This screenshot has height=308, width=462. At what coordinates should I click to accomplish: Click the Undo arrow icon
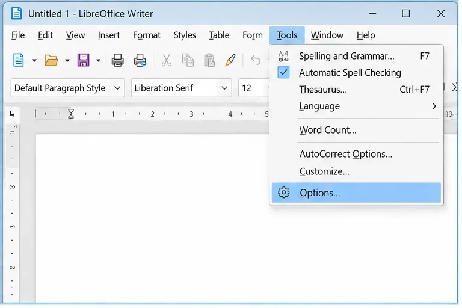[256, 60]
